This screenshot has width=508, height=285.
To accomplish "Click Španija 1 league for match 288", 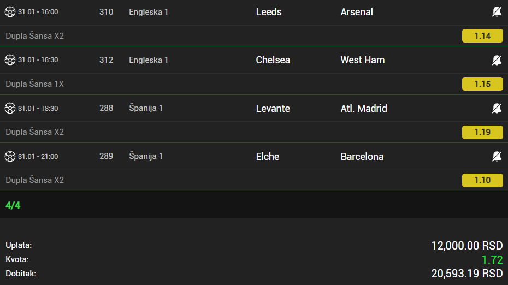I will click(146, 108).
